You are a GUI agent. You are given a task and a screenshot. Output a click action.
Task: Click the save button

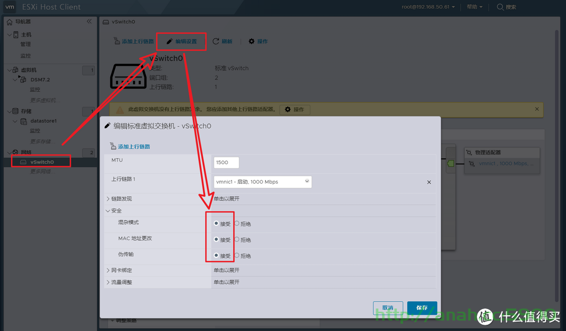(x=422, y=308)
